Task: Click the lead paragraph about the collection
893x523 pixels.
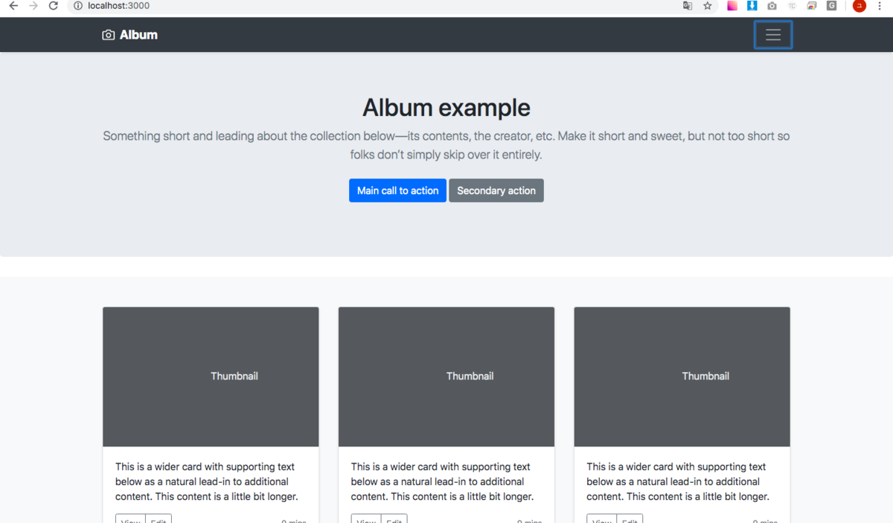Action: pyautogui.click(x=446, y=146)
